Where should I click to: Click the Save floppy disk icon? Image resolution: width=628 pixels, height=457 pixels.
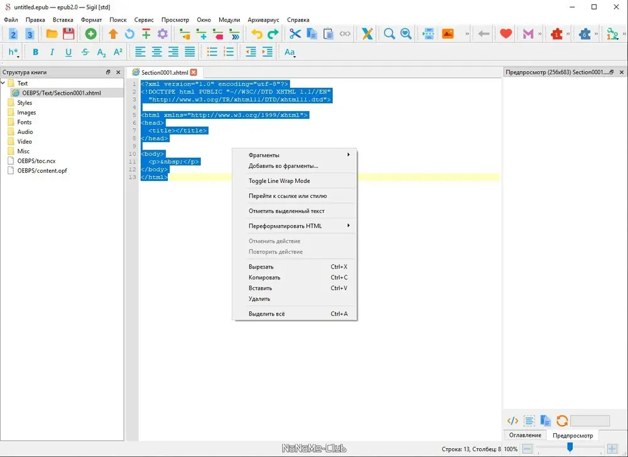(x=68, y=34)
